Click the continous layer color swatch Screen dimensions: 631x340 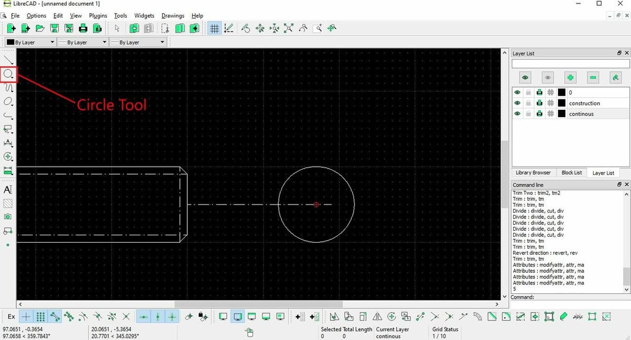[562, 114]
